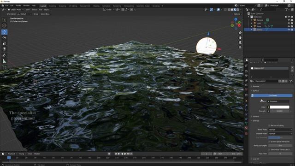This screenshot has width=295, height=166.
Task: Open the timeline Playback menu
Action: coord(12,154)
